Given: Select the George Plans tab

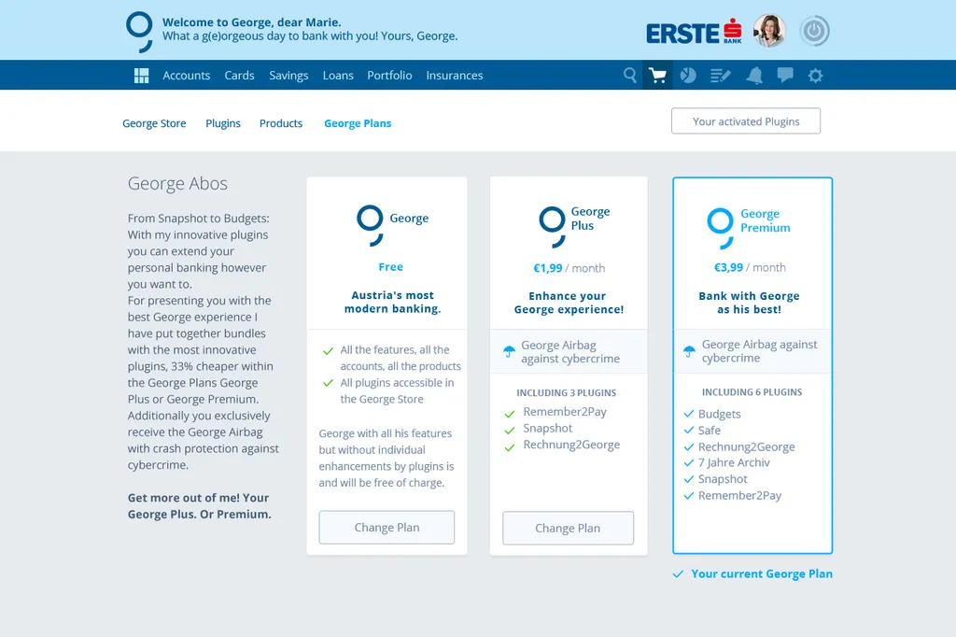Looking at the screenshot, I should (x=358, y=123).
